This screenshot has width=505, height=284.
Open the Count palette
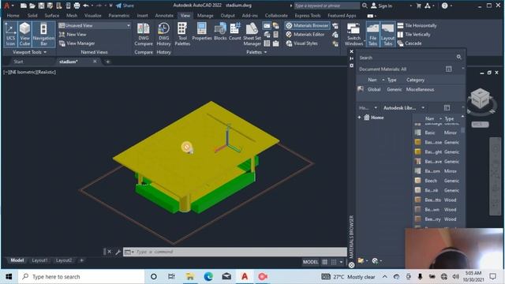[235, 32]
